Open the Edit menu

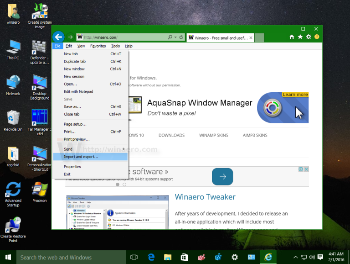(69, 46)
